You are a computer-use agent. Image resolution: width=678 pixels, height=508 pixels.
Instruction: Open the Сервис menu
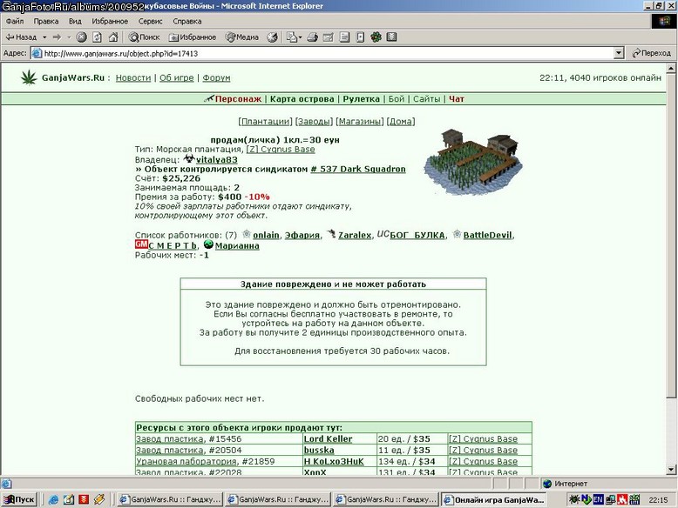151,21
